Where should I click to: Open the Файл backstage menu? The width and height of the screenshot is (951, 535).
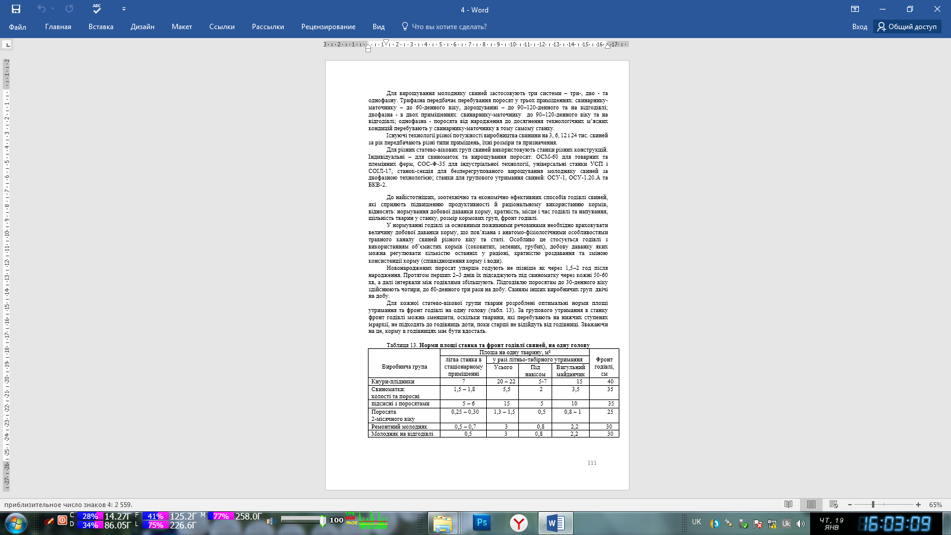(17, 27)
